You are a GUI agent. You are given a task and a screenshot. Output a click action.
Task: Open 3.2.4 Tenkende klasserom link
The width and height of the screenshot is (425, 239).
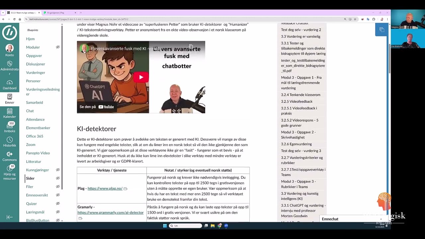[300, 95]
